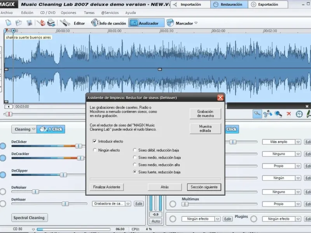Expand the Grabadora de ca... preset dropdown
Screen dimensions: 311x233
coord(128,203)
